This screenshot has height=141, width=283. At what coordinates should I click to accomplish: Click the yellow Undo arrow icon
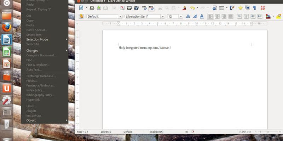click(192, 8)
